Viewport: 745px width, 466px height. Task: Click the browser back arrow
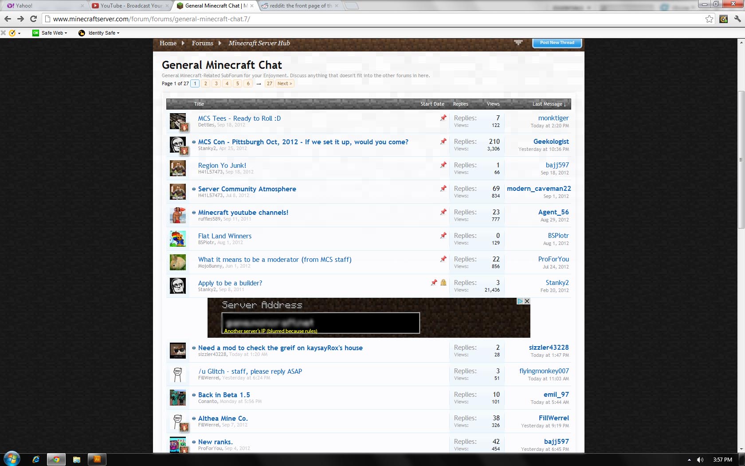click(8, 19)
